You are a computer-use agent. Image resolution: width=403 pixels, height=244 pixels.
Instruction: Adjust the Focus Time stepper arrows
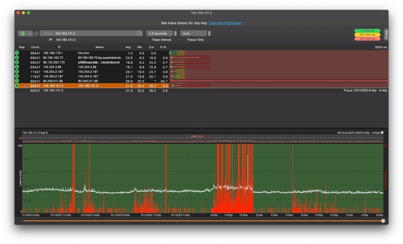click(209, 34)
